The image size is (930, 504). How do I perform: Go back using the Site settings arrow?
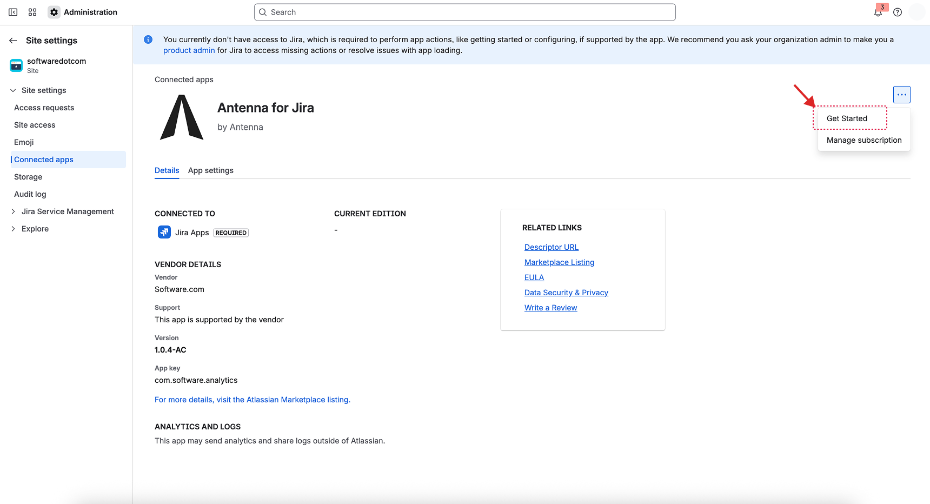coord(13,41)
